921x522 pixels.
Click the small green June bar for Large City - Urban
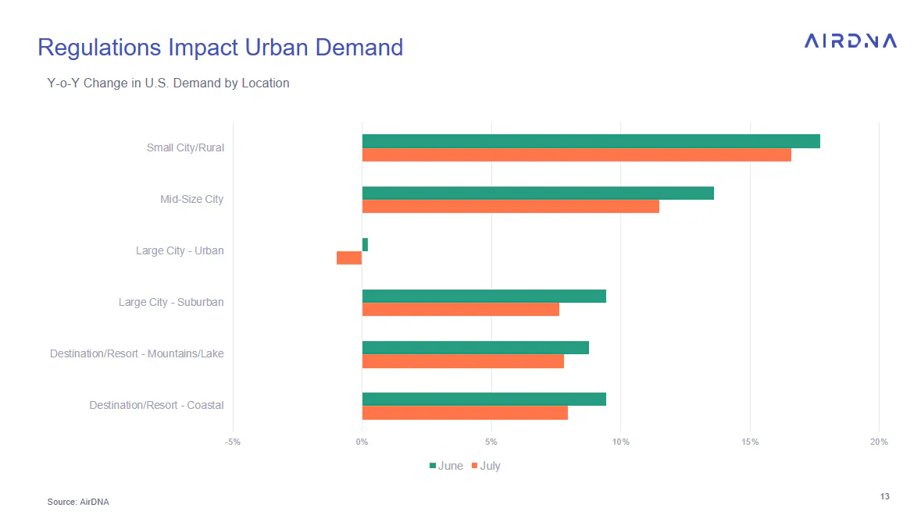pyautogui.click(x=365, y=244)
